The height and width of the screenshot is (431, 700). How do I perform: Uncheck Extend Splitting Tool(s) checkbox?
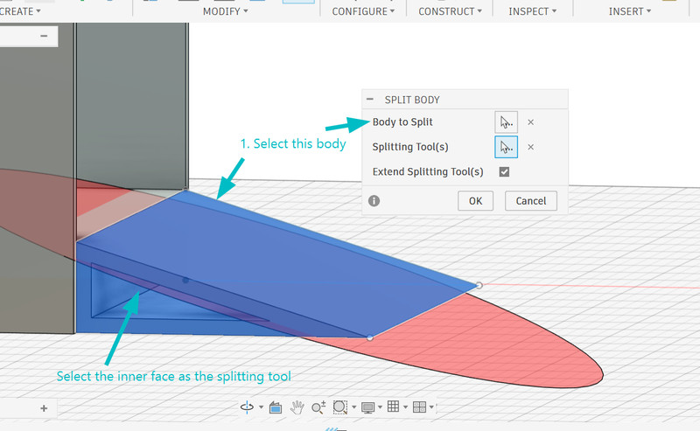(x=504, y=171)
